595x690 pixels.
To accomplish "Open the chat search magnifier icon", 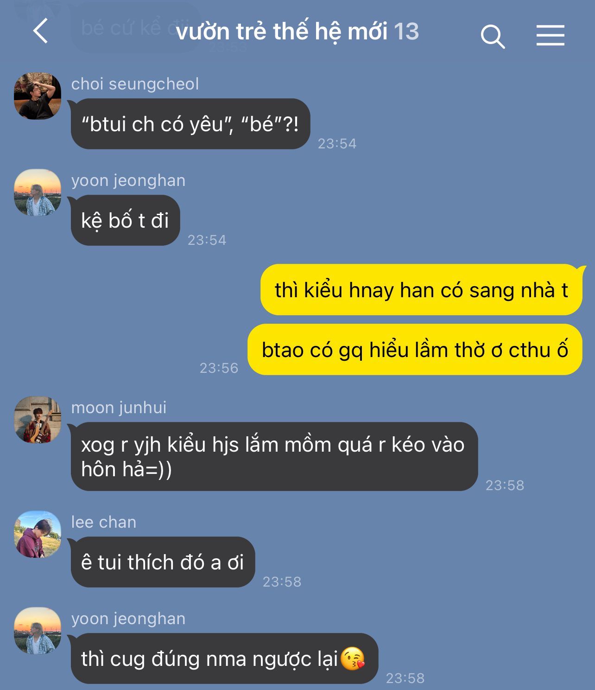I will 493,37.
